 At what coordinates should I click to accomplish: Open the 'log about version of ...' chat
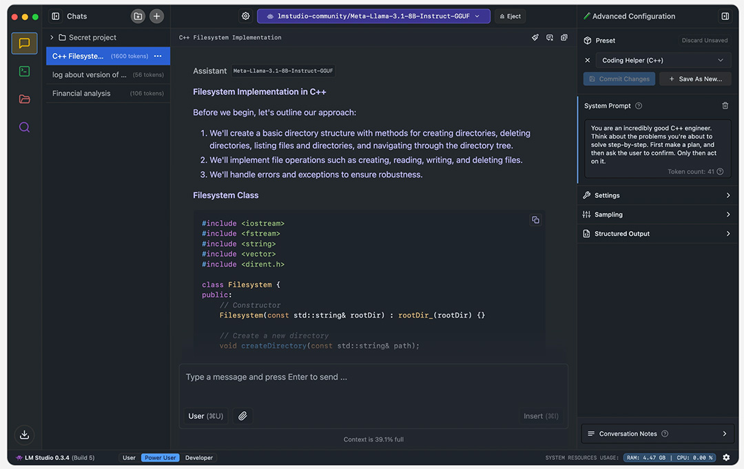(108, 75)
